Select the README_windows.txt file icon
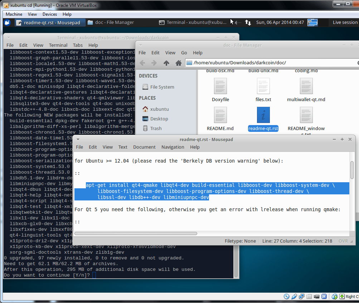The width and height of the screenshot is (359, 303). 306,115
